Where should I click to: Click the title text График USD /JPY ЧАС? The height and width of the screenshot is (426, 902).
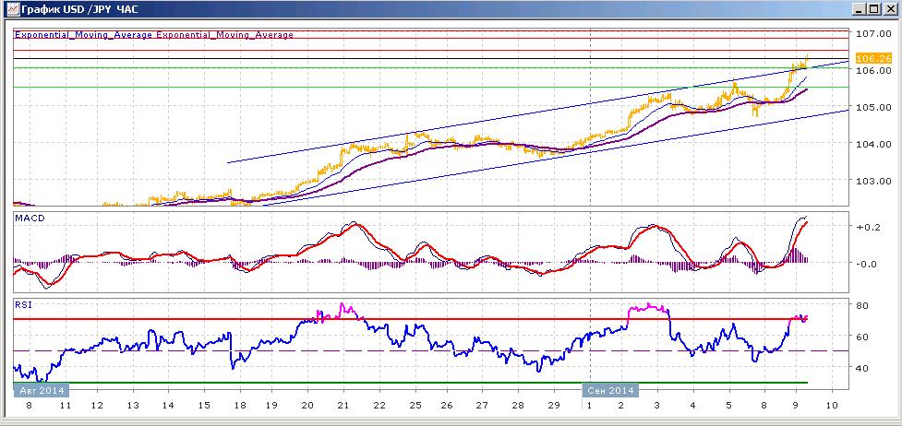(78, 9)
